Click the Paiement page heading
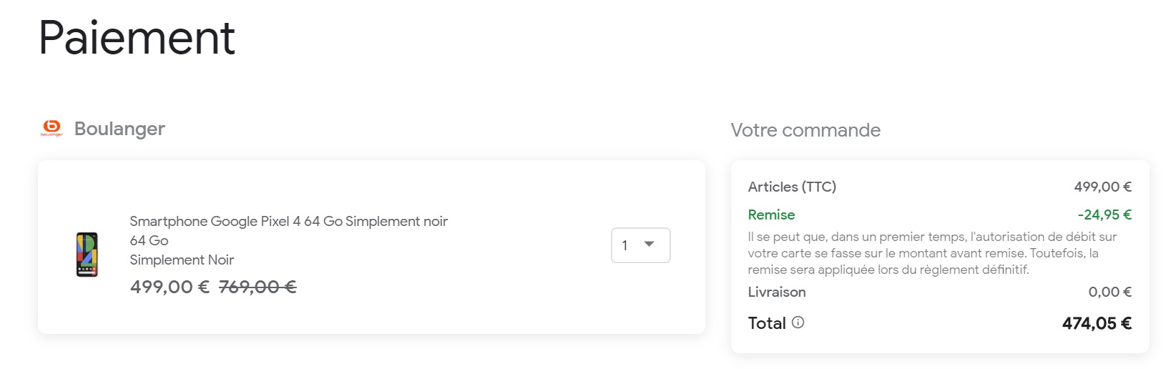The height and width of the screenshot is (369, 1176). tap(137, 37)
